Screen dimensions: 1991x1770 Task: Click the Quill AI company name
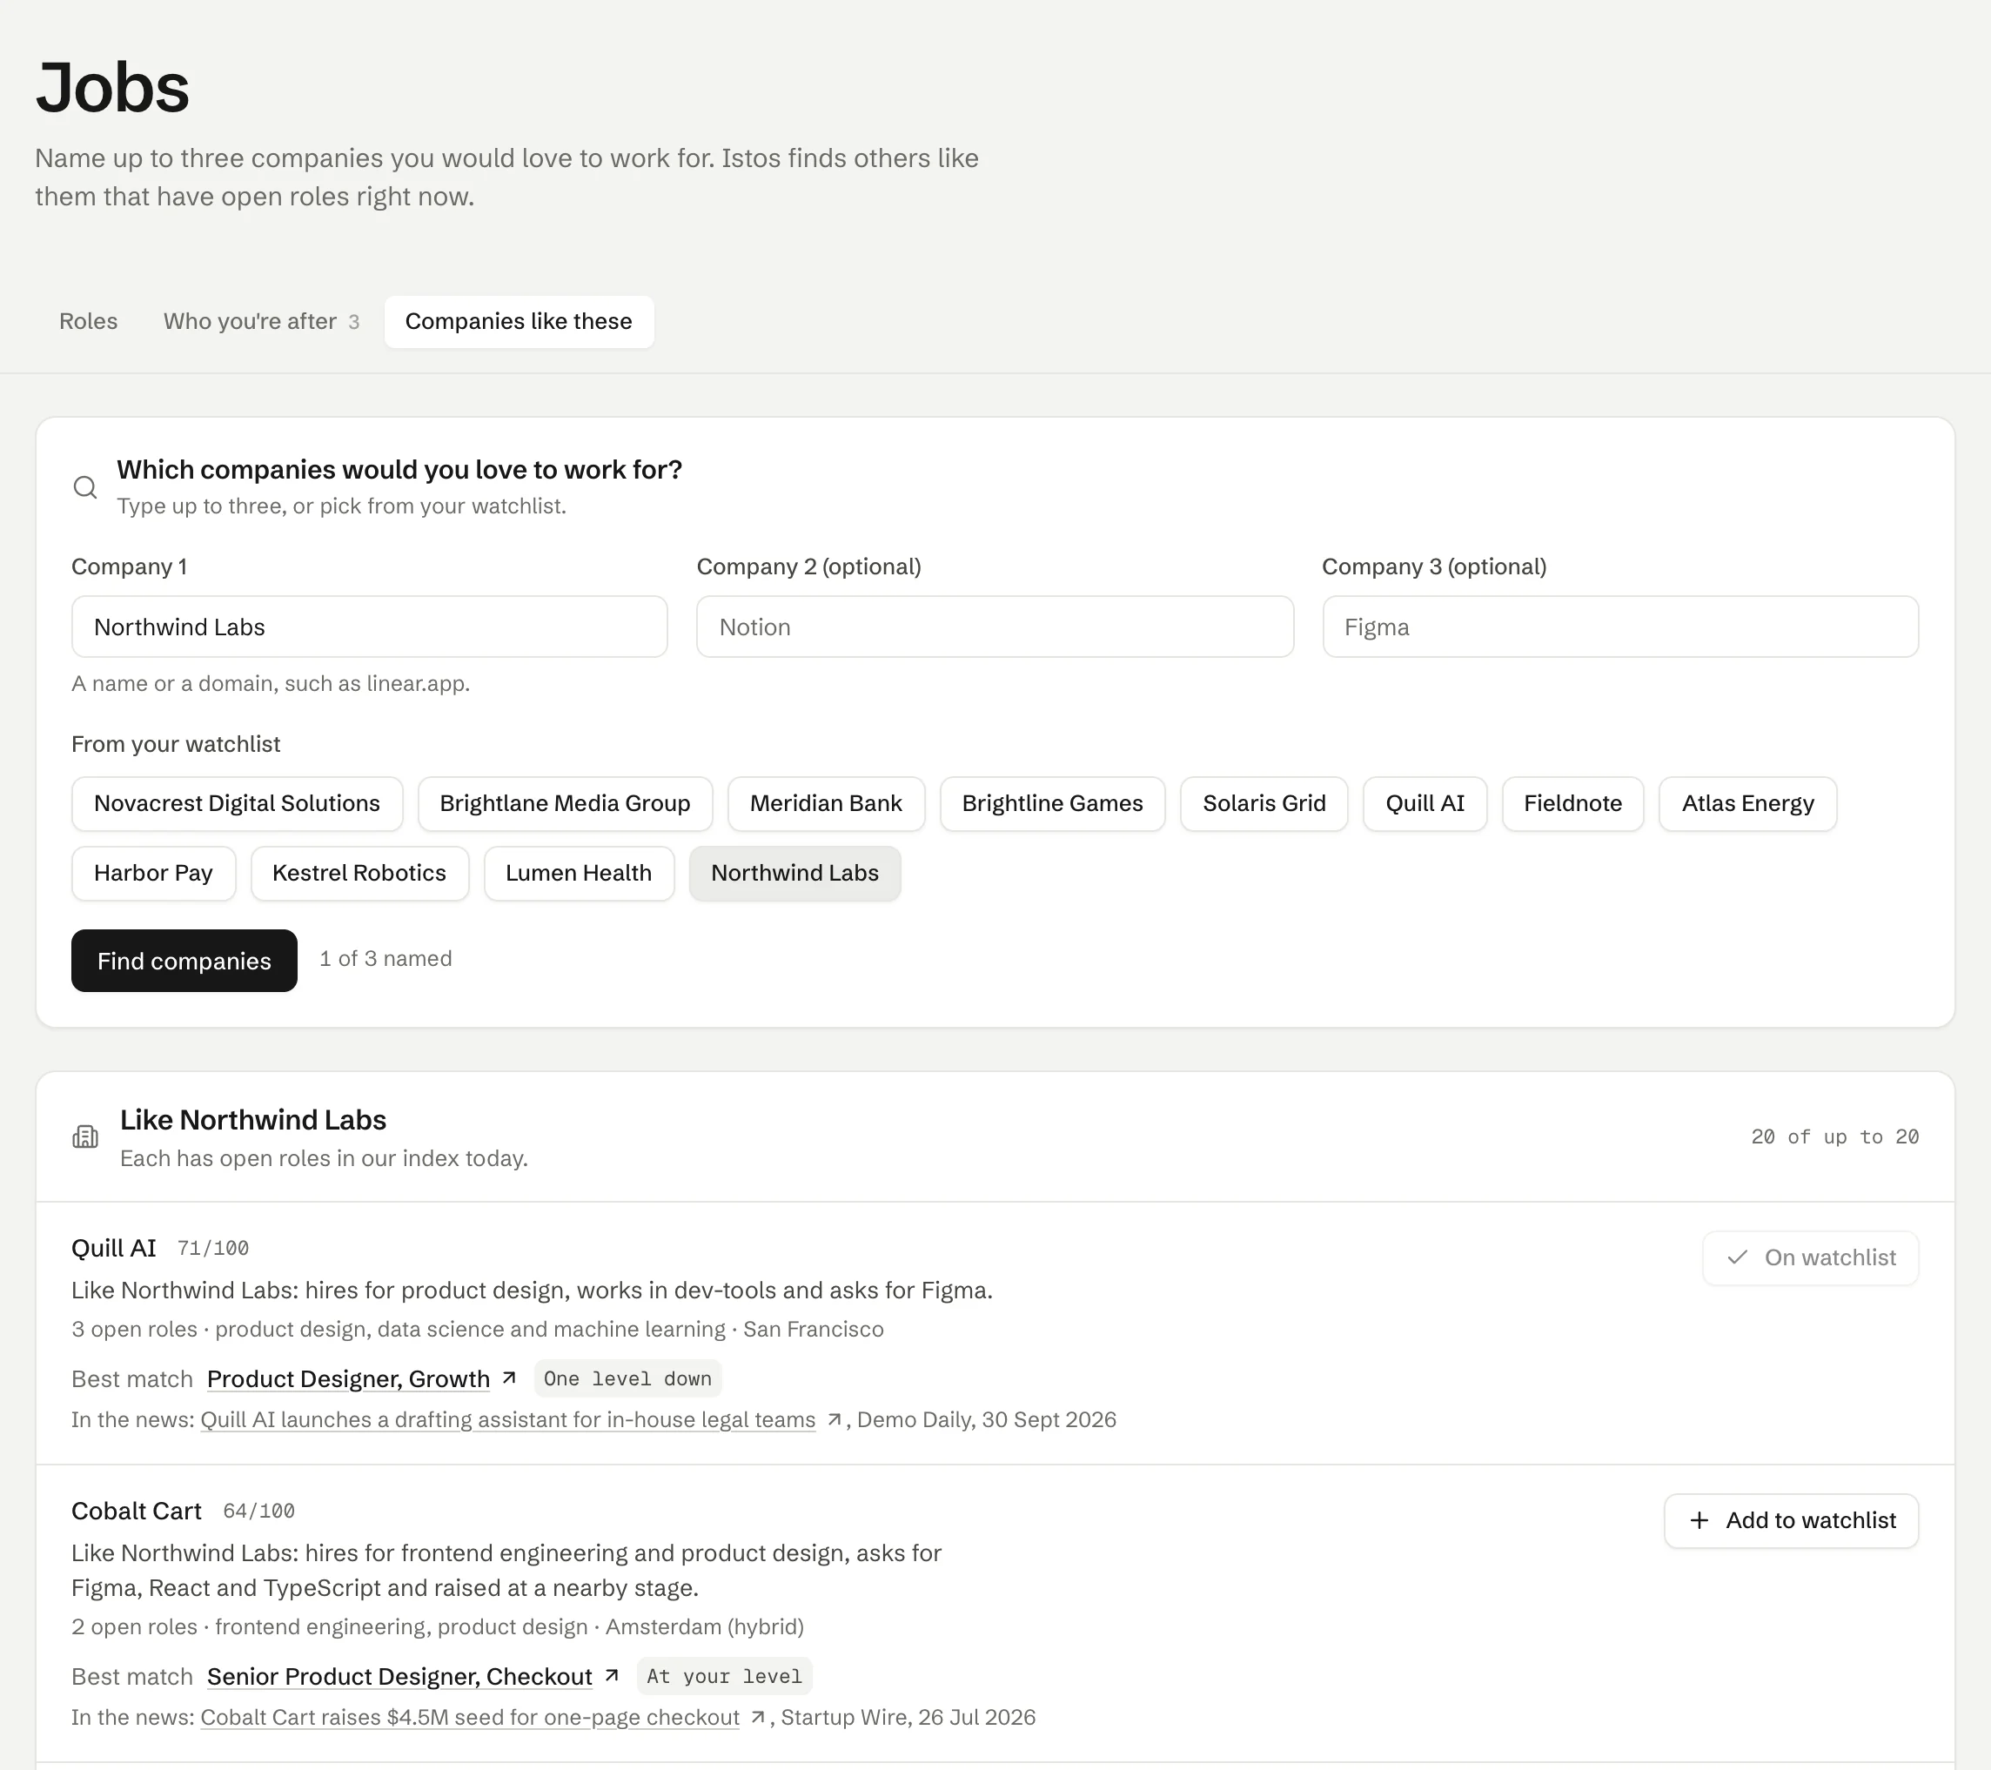[114, 1248]
